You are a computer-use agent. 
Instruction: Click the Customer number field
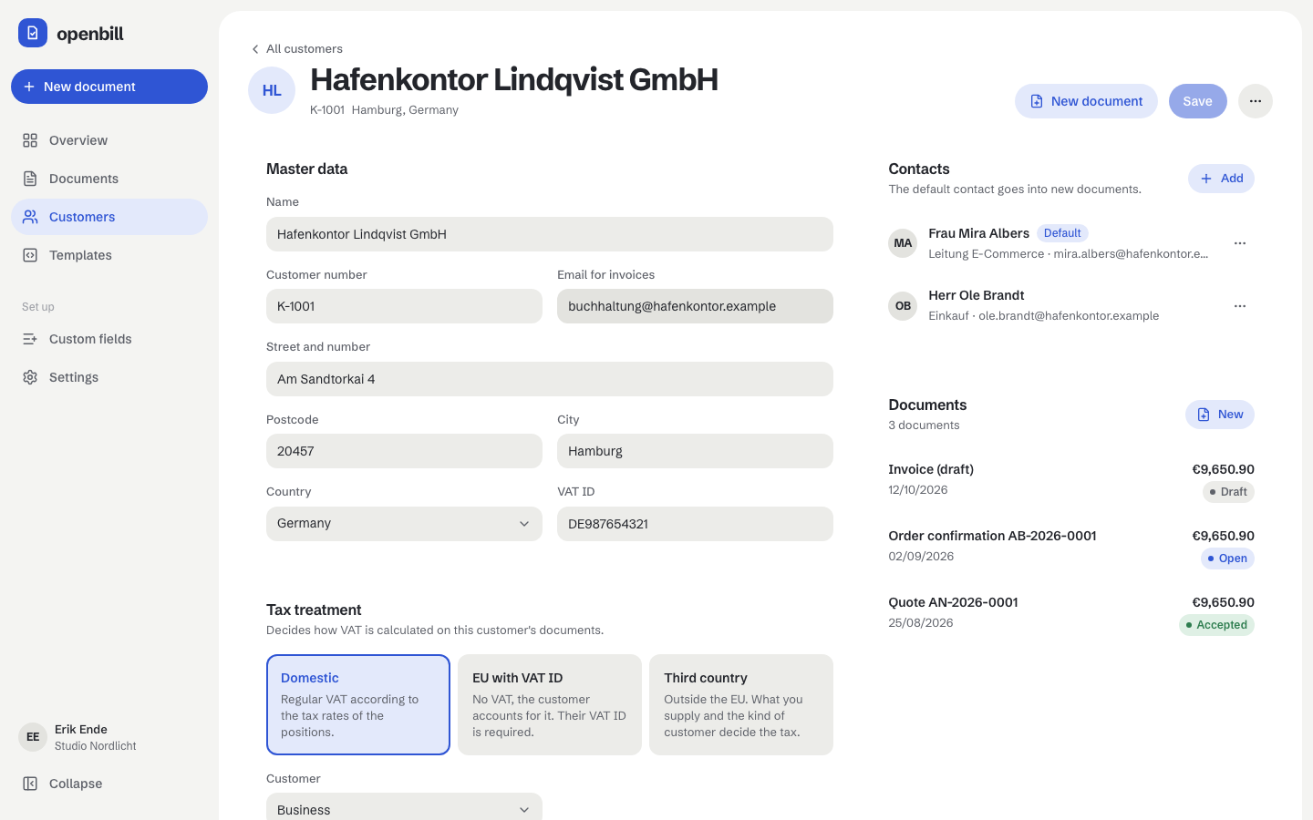(x=404, y=306)
